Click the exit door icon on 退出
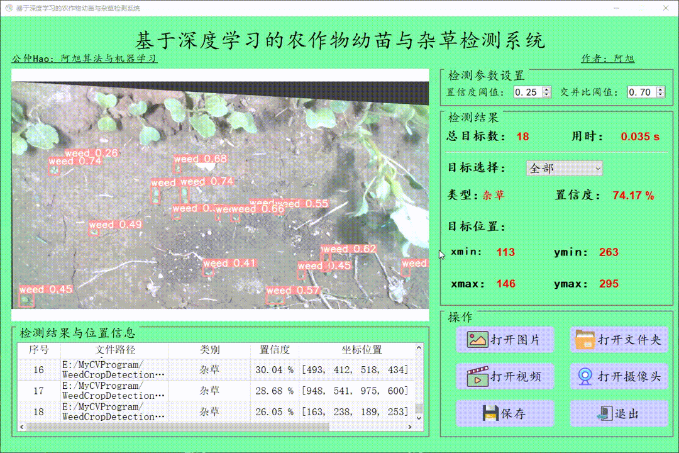This screenshot has width=679, height=453. [603, 413]
